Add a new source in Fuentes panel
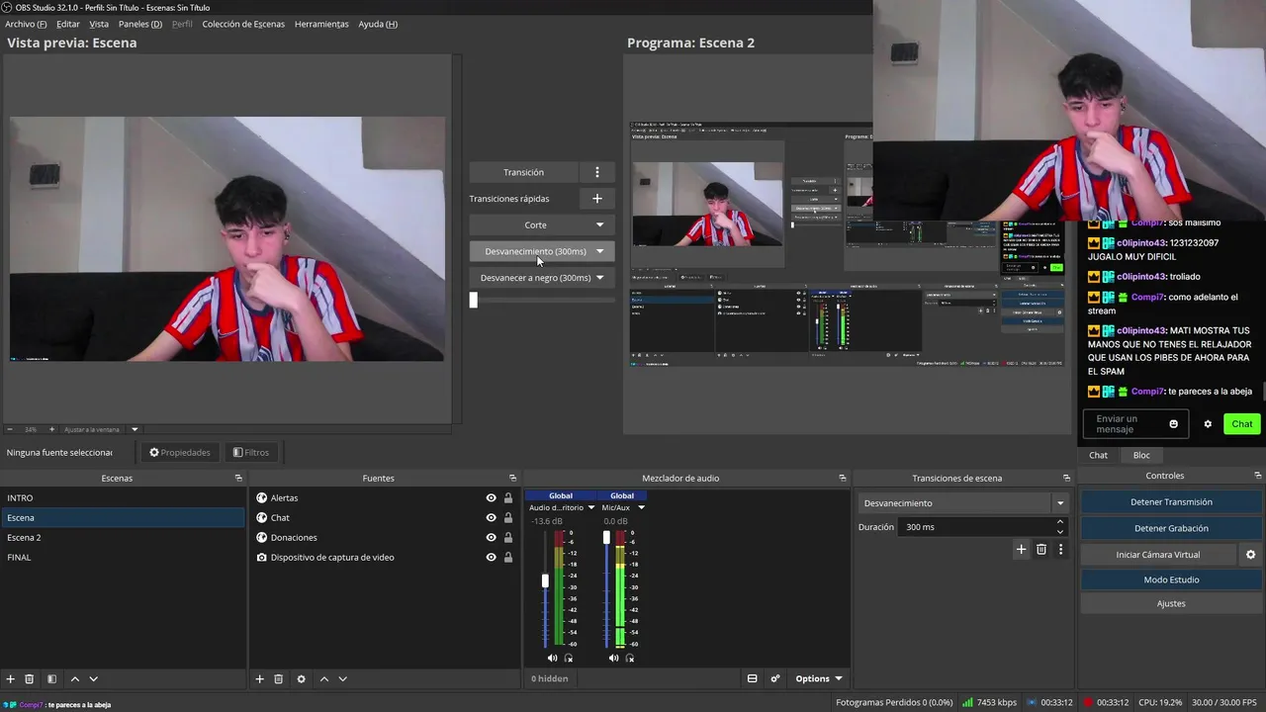Viewport: 1266px width, 712px height. click(x=259, y=678)
